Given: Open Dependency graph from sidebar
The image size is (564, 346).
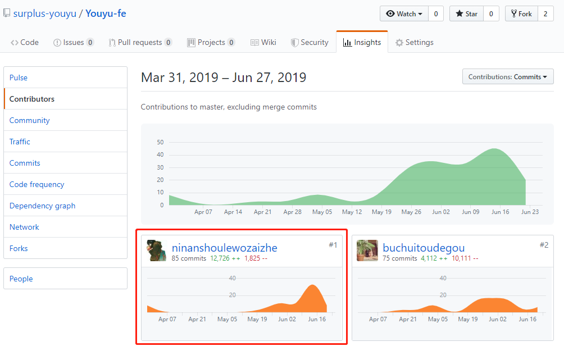Looking at the screenshot, I should coord(42,206).
